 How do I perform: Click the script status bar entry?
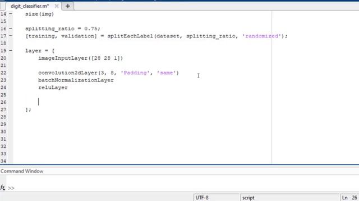click(289, 198)
